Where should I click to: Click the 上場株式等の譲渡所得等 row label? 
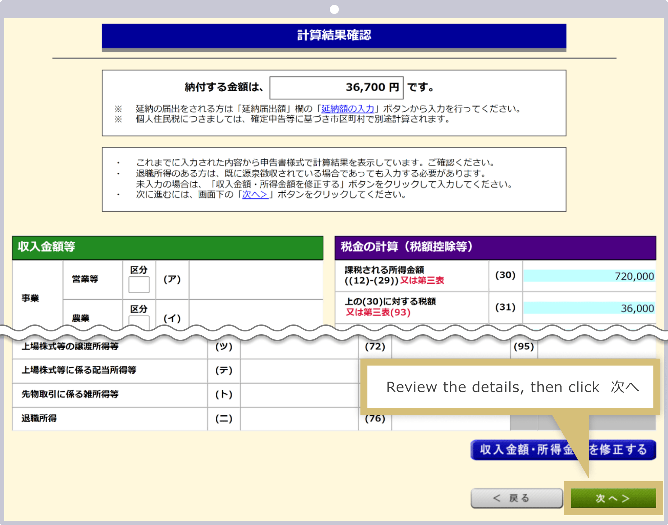pos(70,346)
